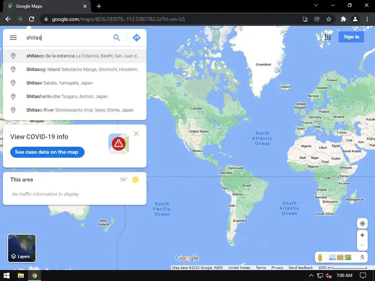The height and width of the screenshot is (281, 375).
Task: Click the Sign in button
Action: tap(351, 37)
